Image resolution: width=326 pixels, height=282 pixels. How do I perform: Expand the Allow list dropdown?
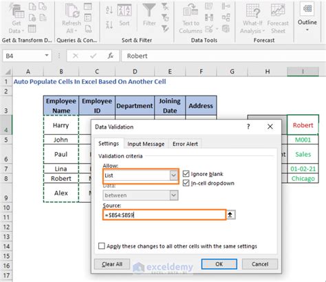click(173, 175)
